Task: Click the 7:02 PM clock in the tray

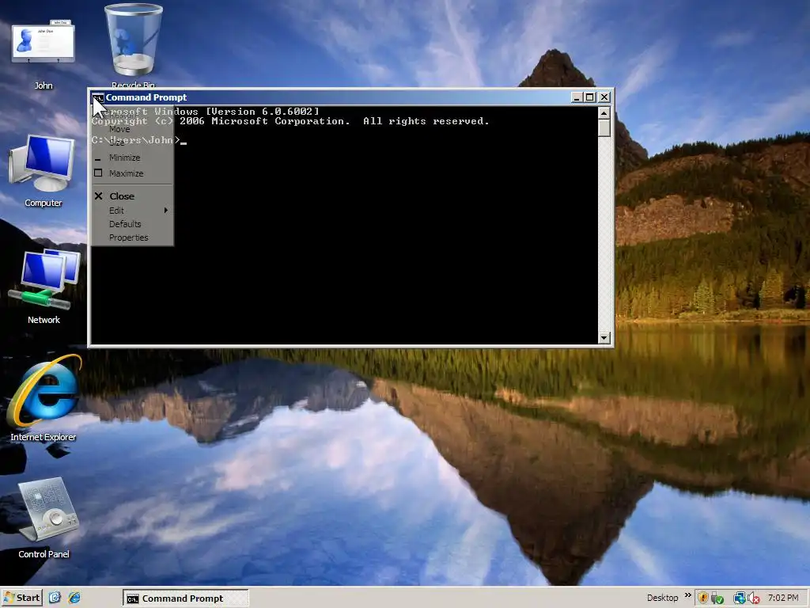Action: pyautogui.click(x=782, y=598)
